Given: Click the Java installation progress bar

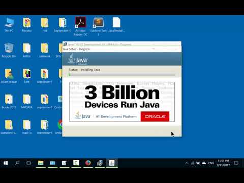Looking at the screenshot, I should coord(122,75).
